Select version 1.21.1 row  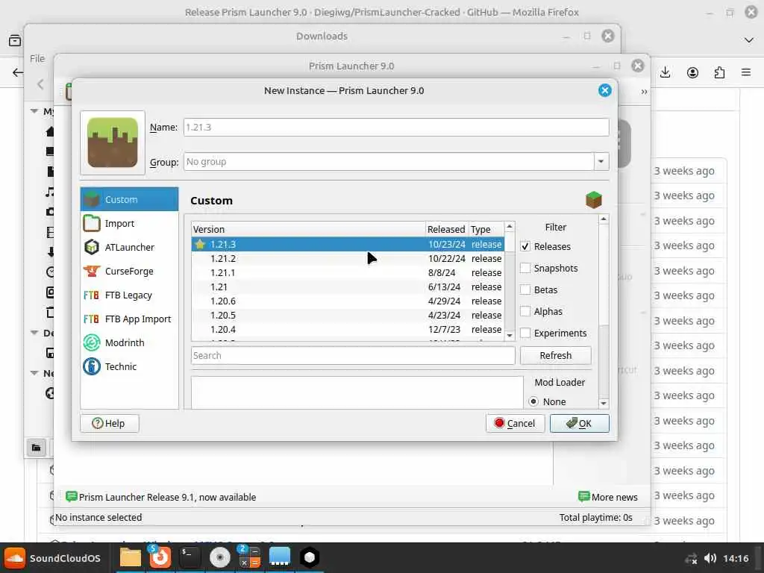click(x=348, y=272)
